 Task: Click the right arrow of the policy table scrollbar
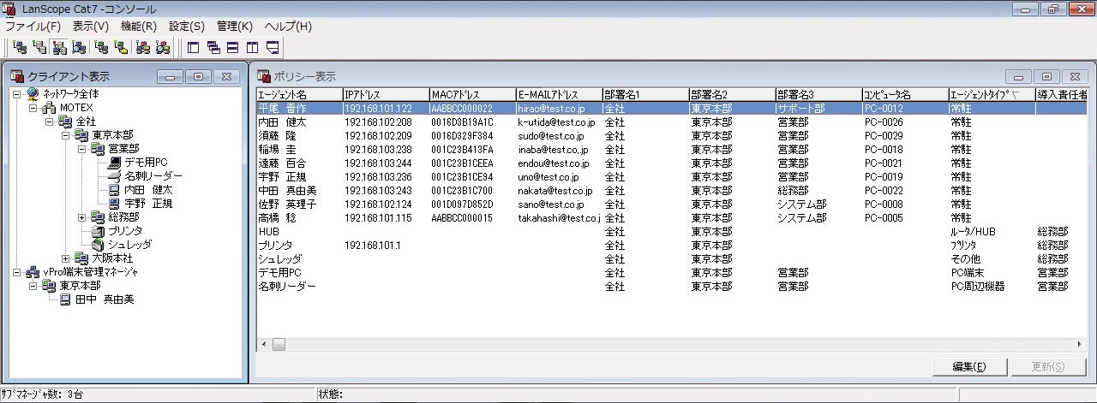pyautogui.click(x=1081, y=344)
